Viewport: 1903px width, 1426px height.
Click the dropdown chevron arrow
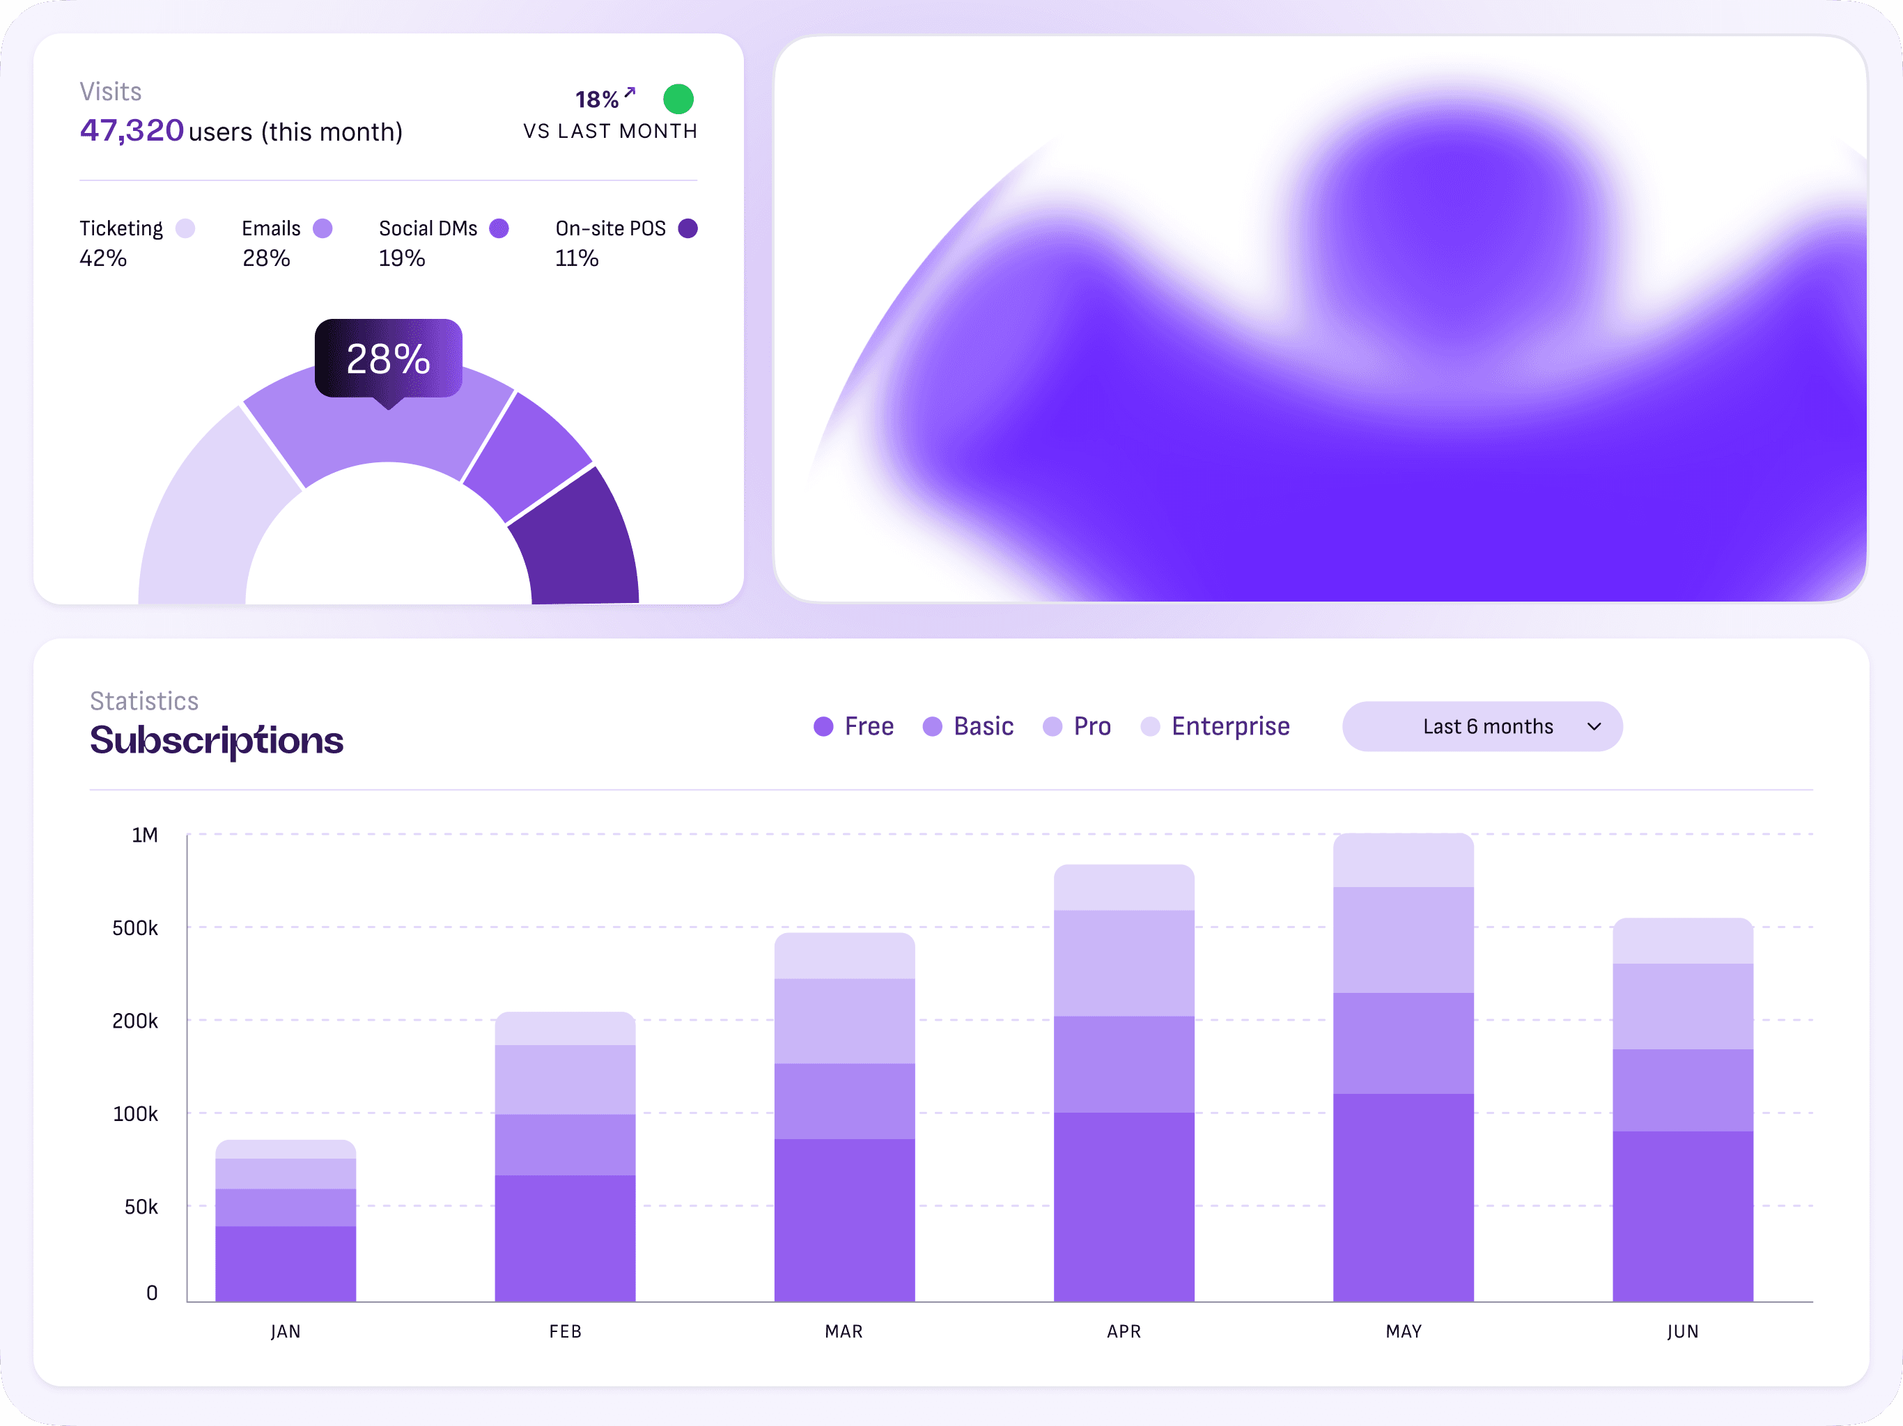click(1593, 727)
